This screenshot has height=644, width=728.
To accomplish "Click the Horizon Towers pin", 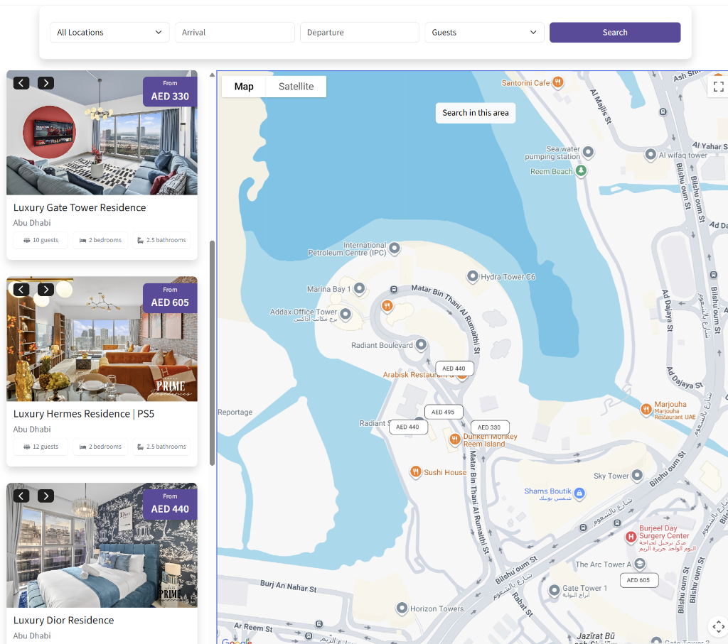I will (x=402, y=608).
